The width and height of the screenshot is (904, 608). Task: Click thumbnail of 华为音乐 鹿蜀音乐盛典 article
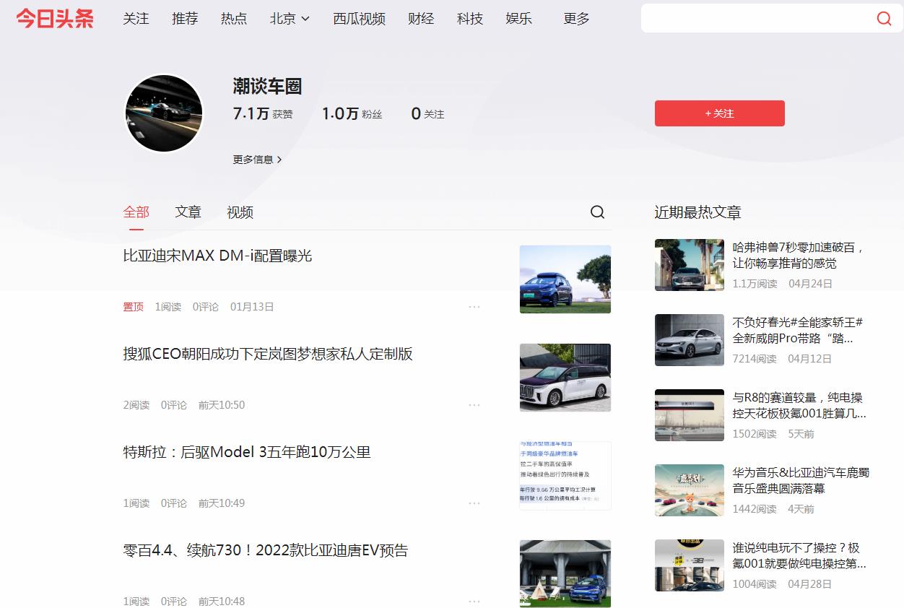pyautogui.click(x=690, y=490)
